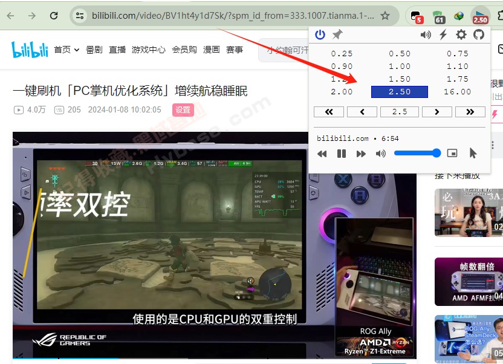Image resolution: width=503 pixels, height=364 pixels.
Task: Go to the bilibili logo homepage
Action: (30, 50)
